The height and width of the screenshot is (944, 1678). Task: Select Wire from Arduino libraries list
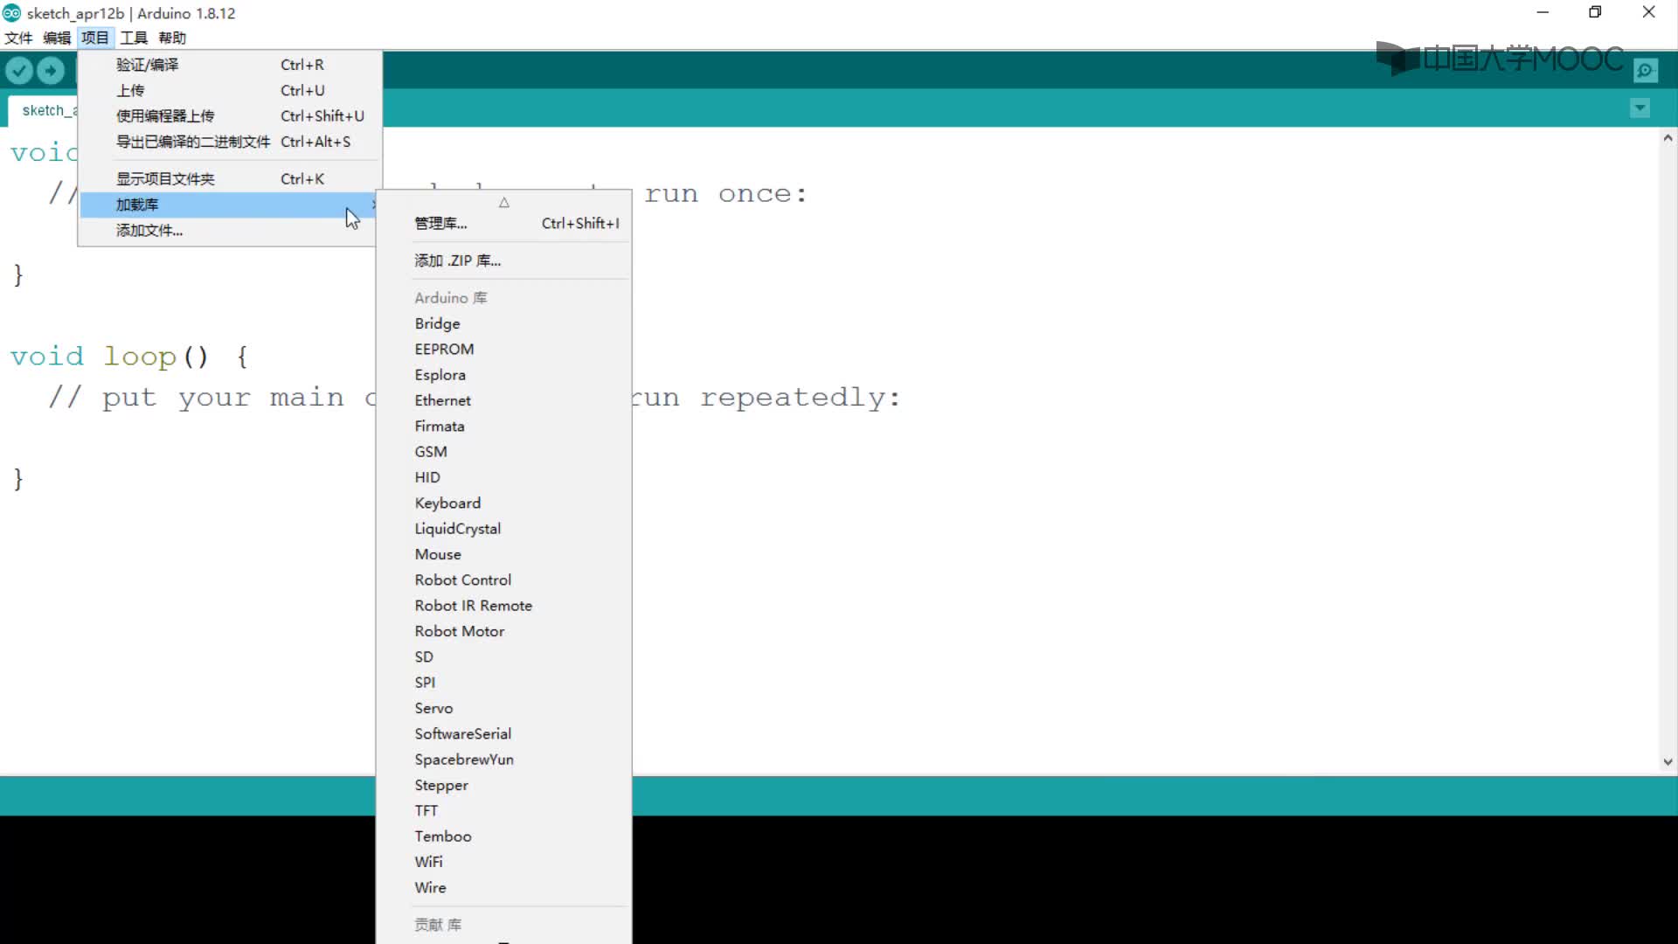tap(430, 887)
